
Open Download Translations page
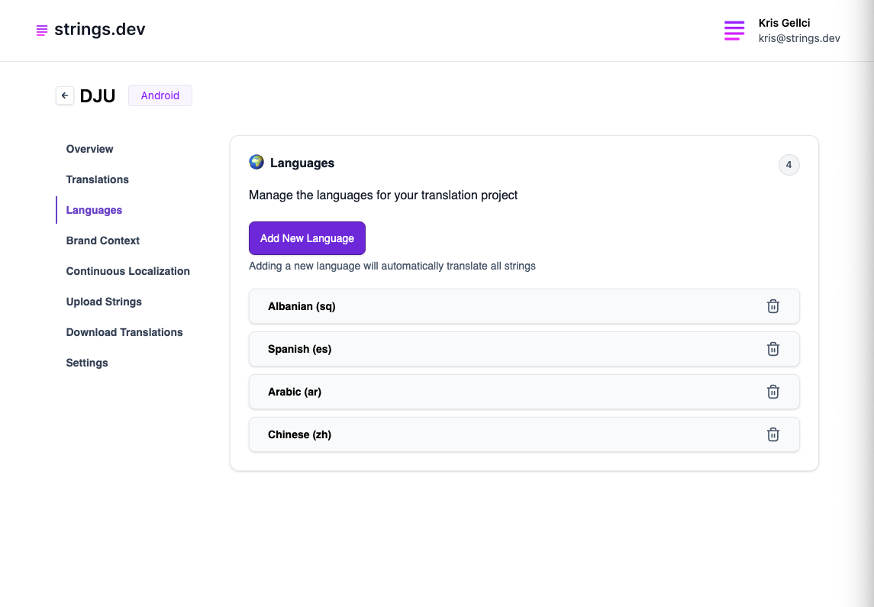tap(124, 332)
